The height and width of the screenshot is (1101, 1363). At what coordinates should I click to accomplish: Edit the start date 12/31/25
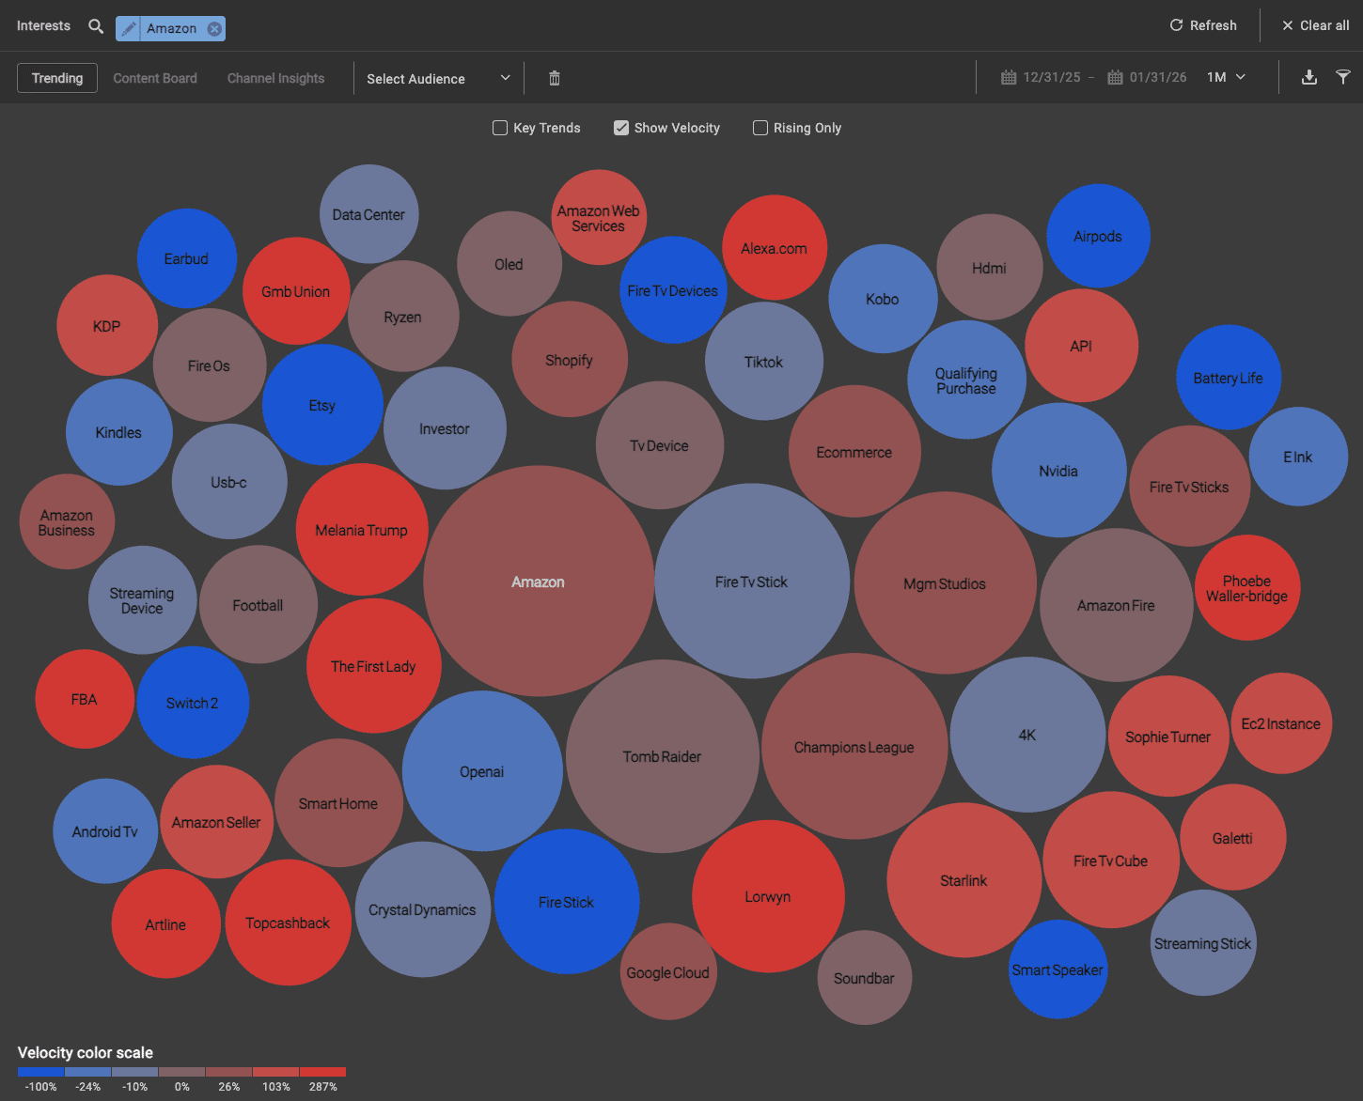point(1052,77)
